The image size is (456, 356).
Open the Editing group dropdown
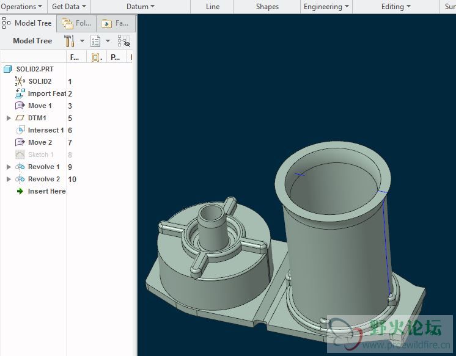[396, 6]
